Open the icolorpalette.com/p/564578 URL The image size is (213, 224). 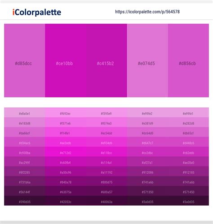click(147, 12)
